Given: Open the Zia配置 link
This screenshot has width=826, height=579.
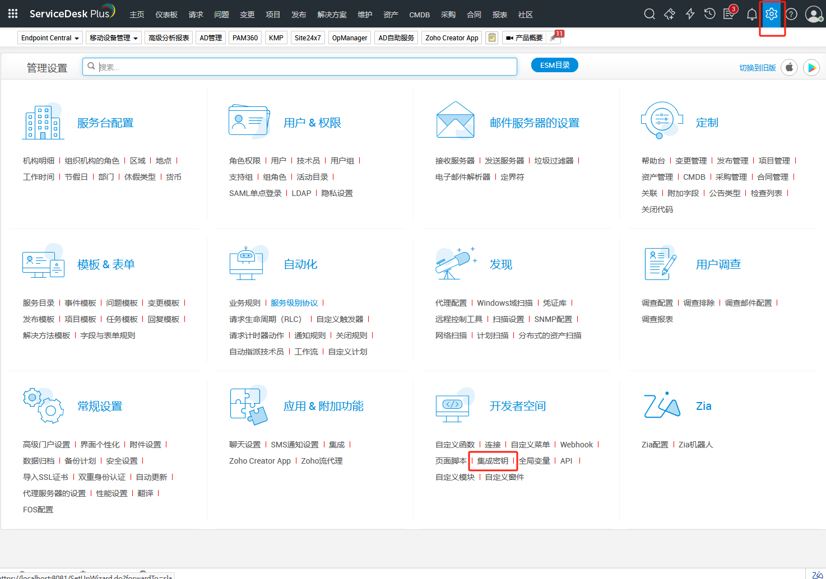Looking at the screenshot, I should coord(655,445).
